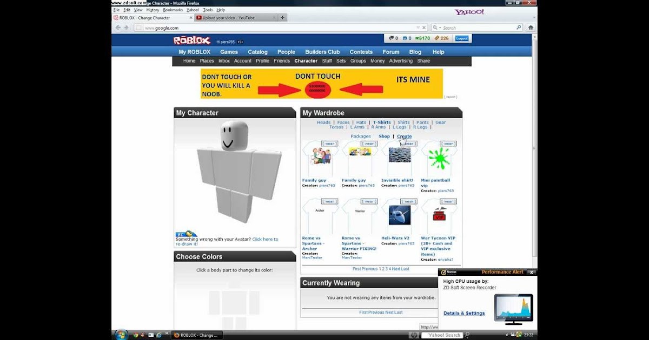Wear the Heli-Wars V2 t-shirt
Image resolution: width=649 pixels, height=340 pixels.
coord(409,201)
